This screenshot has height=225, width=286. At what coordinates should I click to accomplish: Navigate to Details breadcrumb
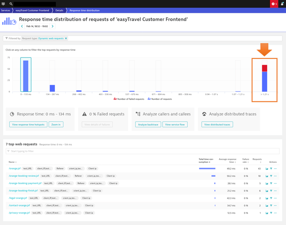coord(59,10)
